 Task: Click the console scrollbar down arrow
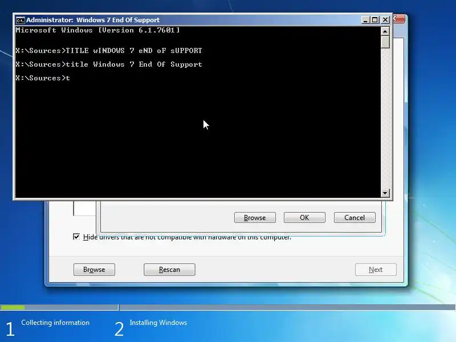click(385, 193)
